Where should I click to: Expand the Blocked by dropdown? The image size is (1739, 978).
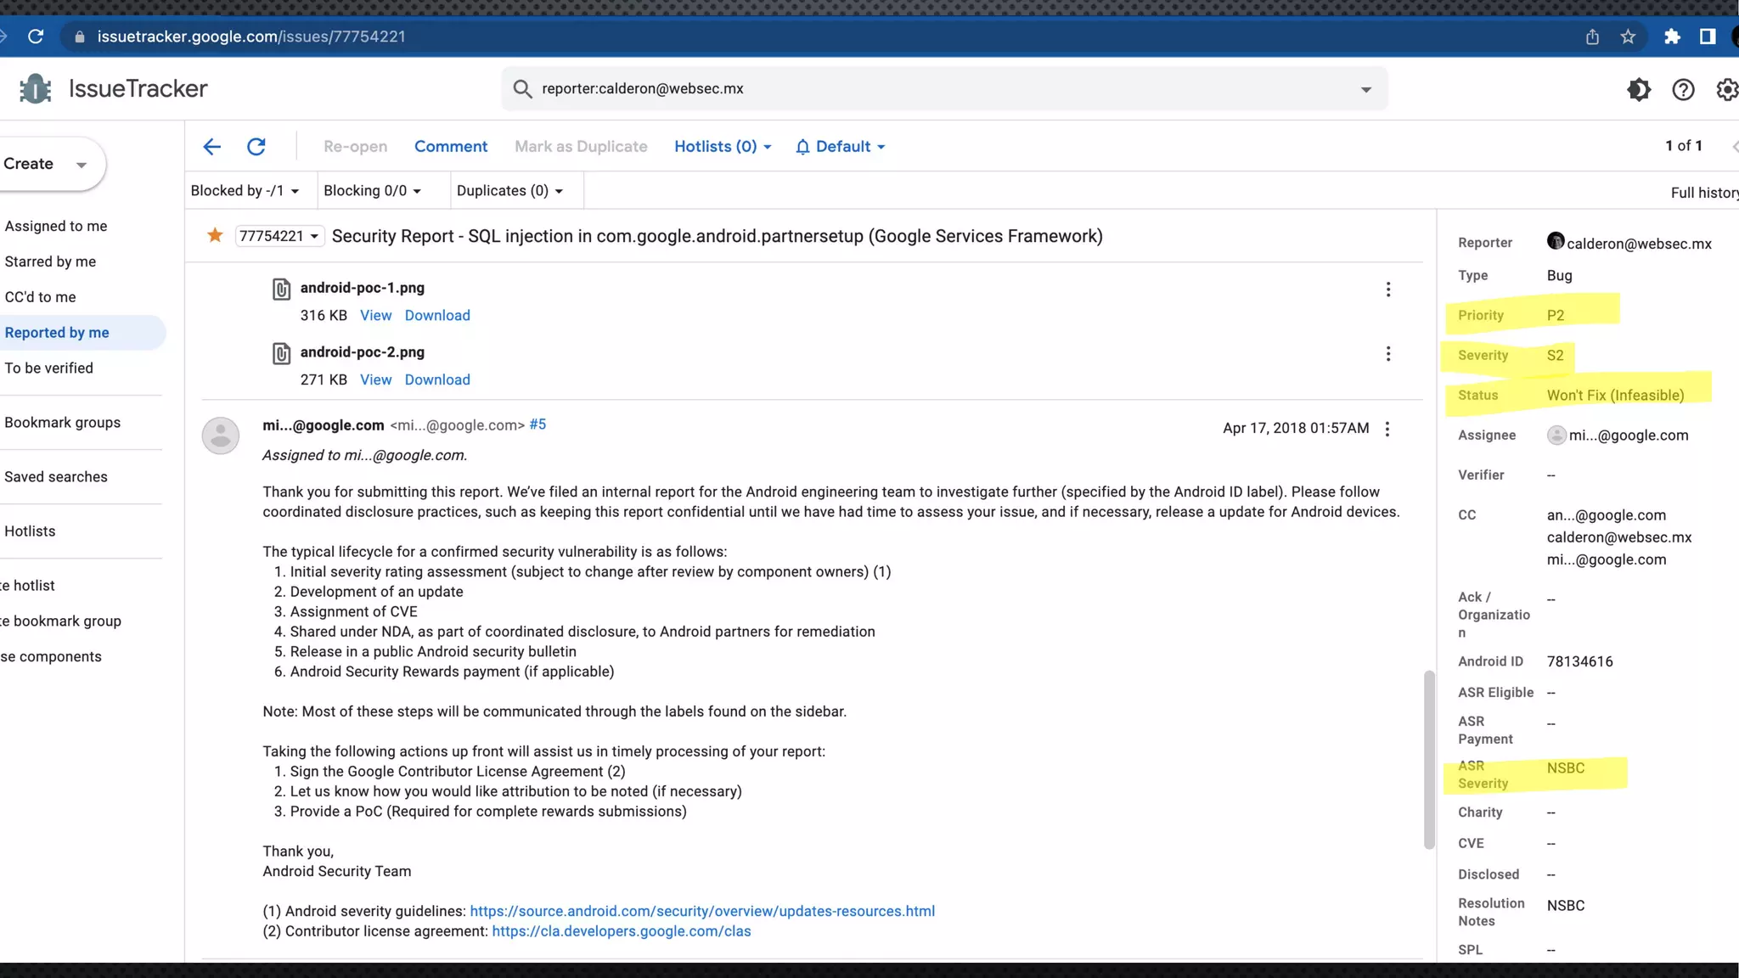coord(245,191)
